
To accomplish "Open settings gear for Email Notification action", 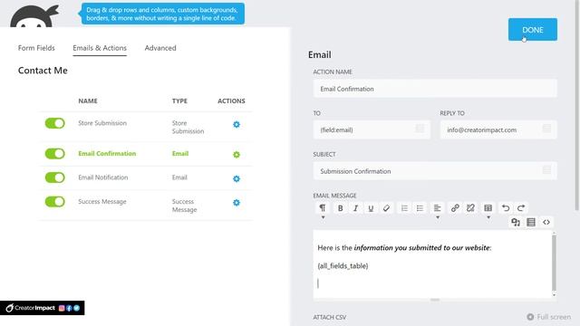I will coord(237,179).
